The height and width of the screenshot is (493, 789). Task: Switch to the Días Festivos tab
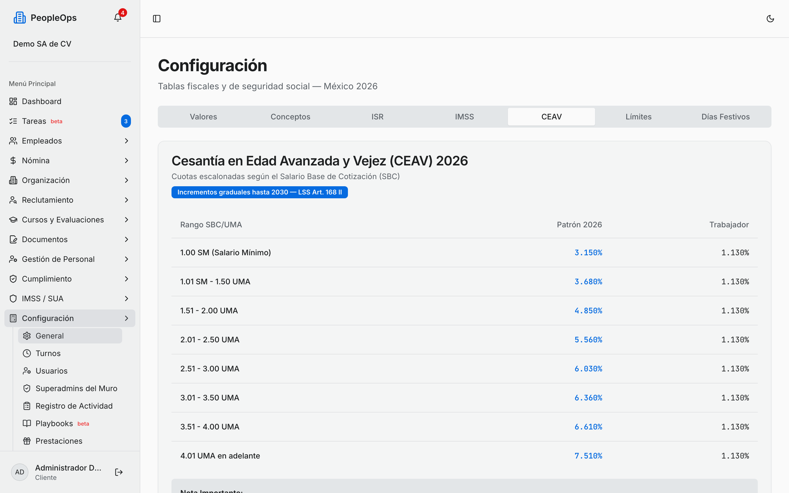(725, 117)
